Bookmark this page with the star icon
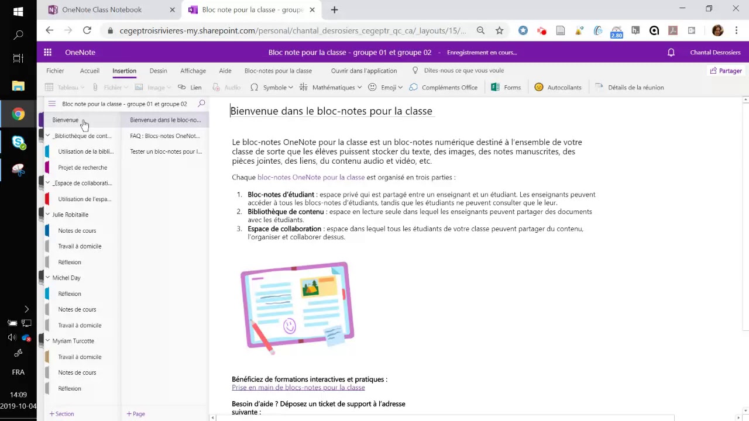 click(x=499, y=30)
